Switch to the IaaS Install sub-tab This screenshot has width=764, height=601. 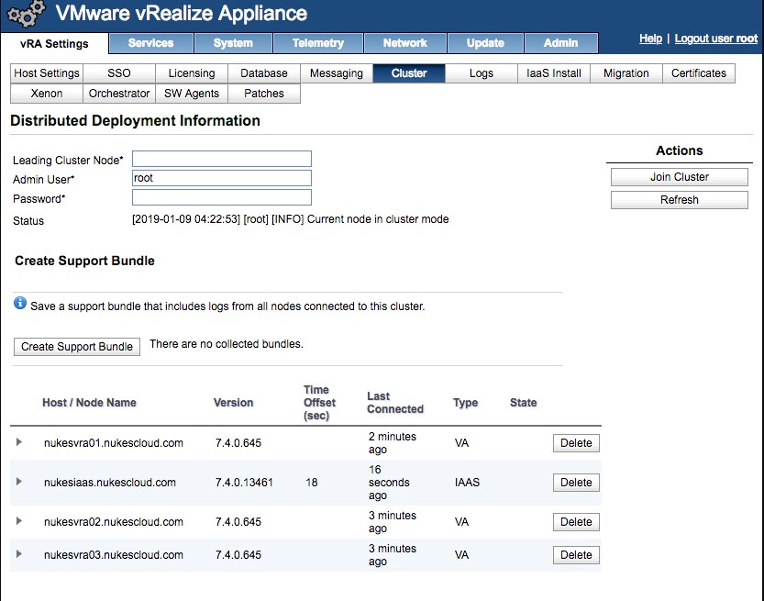554,73
